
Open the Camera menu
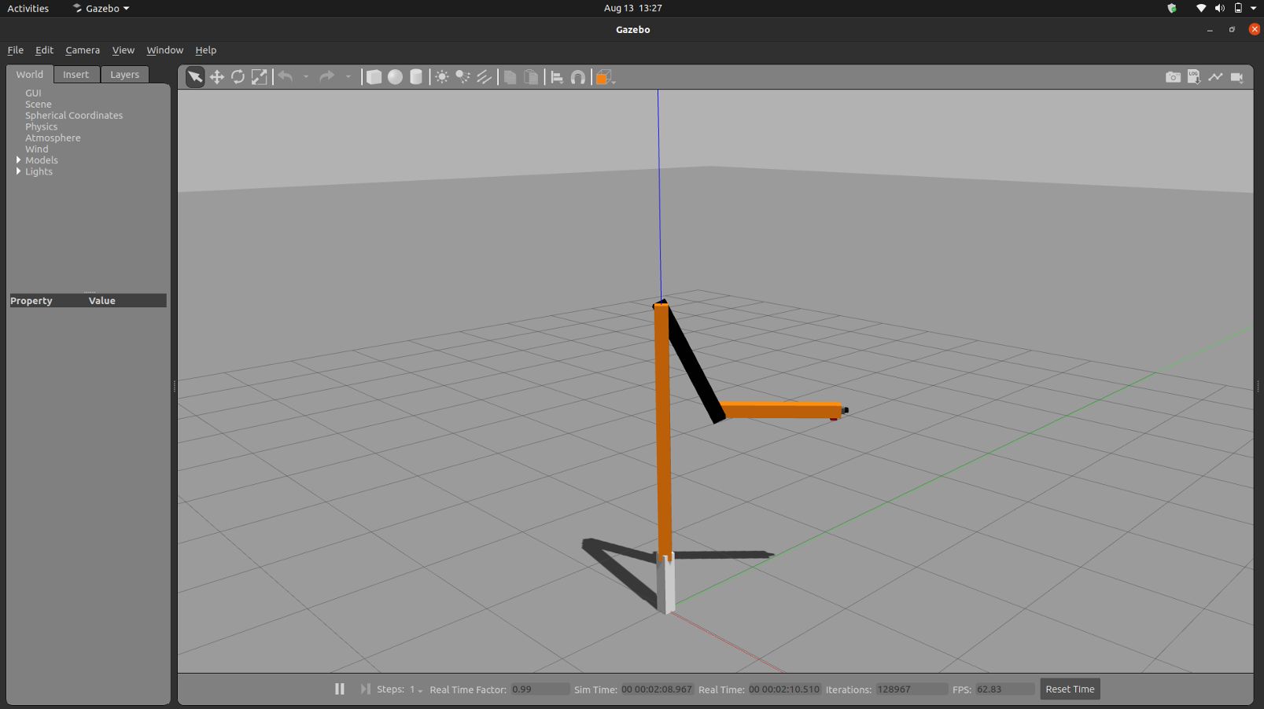(x=83, y=50)
